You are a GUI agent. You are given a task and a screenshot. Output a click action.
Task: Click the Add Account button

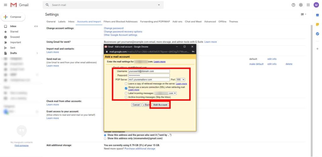pos(160,105)
